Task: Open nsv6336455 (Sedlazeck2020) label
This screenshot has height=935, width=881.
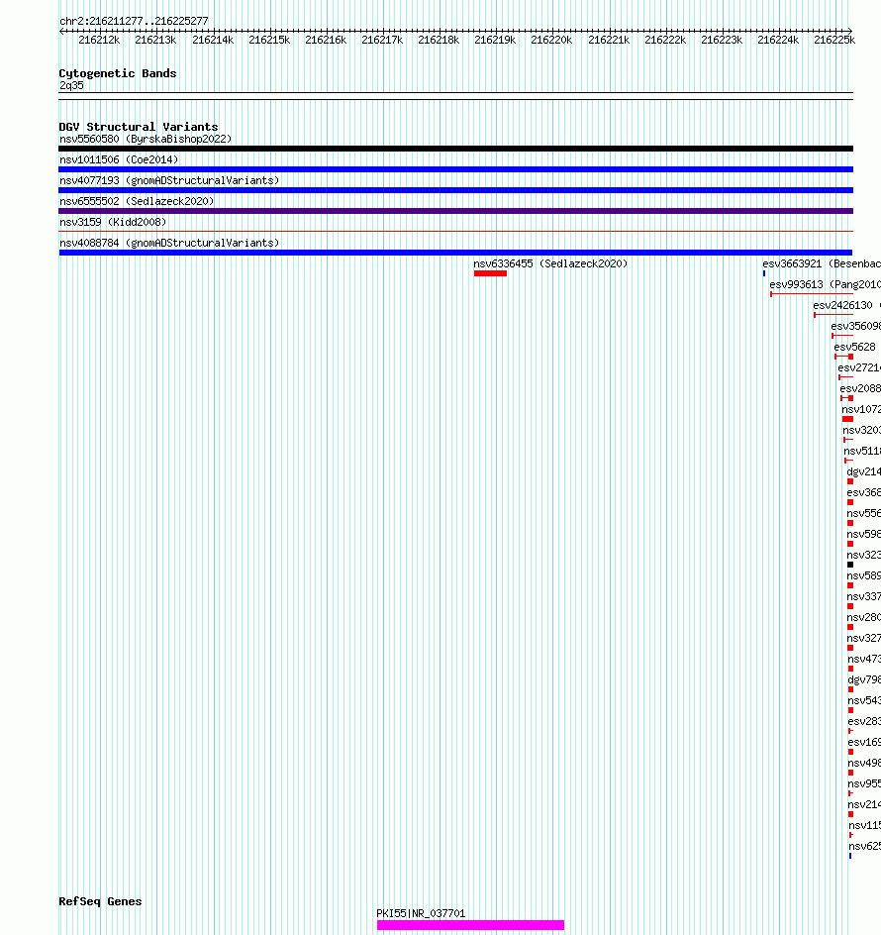Action: point(550,263)
